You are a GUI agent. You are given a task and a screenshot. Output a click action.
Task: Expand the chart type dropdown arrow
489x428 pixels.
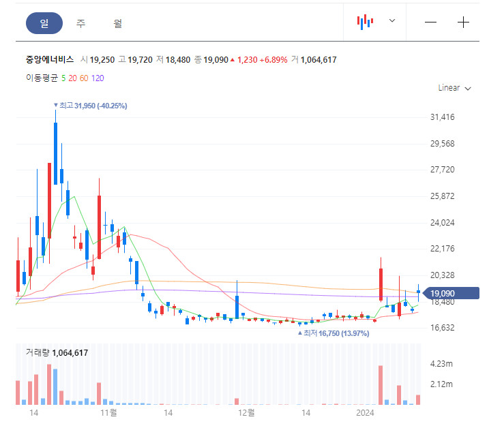[392, 20]
